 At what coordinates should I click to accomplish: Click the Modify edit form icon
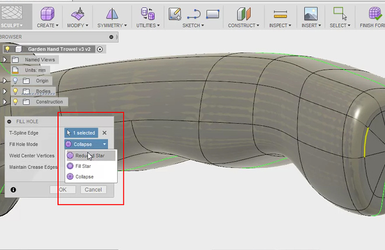(x=79, y=13)
